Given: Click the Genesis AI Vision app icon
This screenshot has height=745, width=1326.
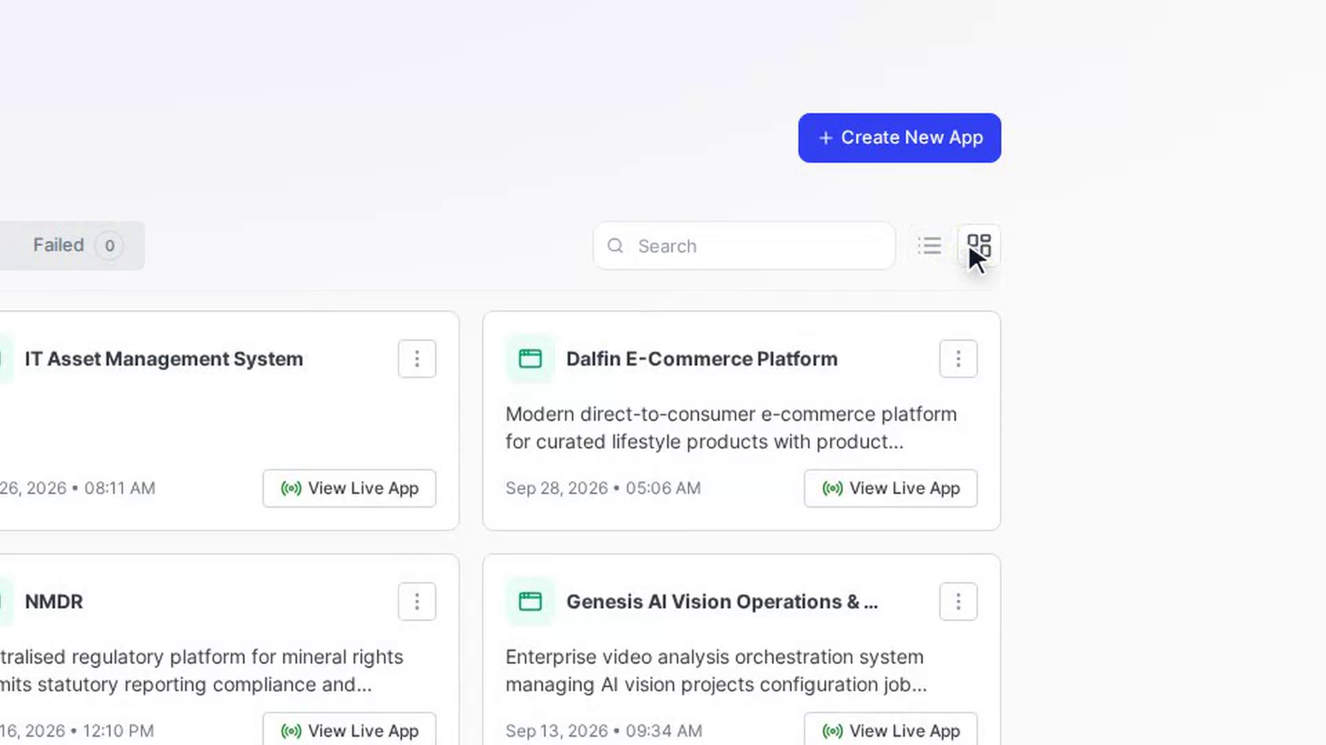Looking at the screenshot, I should pos(530,602).
